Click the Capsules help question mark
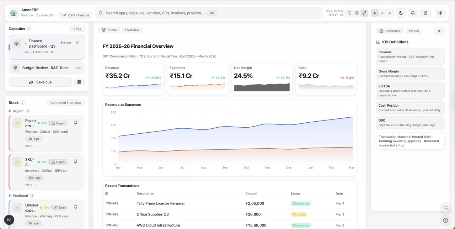The width and height of the screenshot is (455, 229). (x=29, y=29)
